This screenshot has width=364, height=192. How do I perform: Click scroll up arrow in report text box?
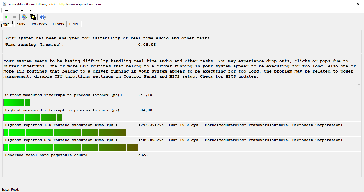359,61
